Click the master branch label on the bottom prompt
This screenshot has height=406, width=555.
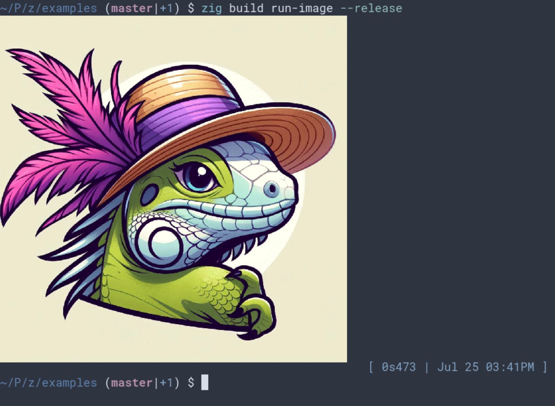pos(132,383)
